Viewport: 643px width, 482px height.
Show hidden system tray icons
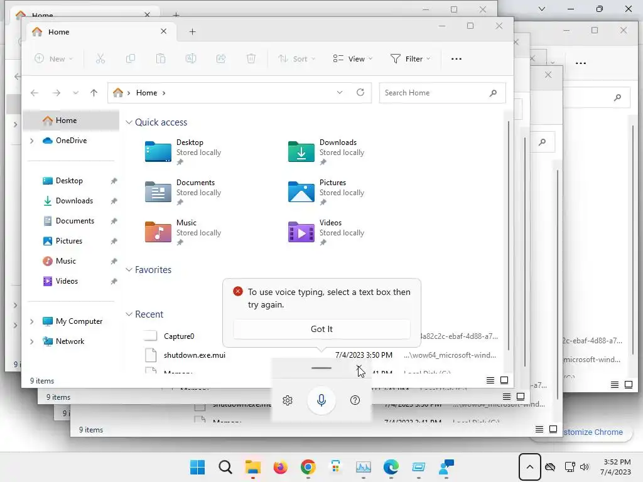click(x=530, y=467)
